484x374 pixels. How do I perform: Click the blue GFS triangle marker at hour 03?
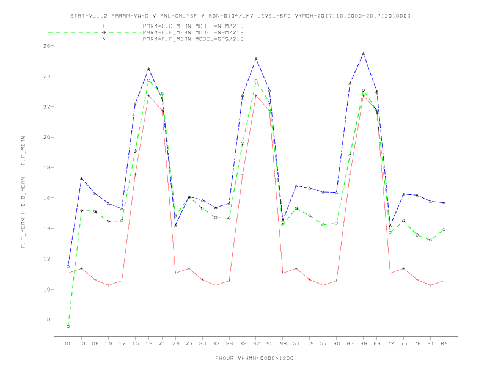(81, 178)
